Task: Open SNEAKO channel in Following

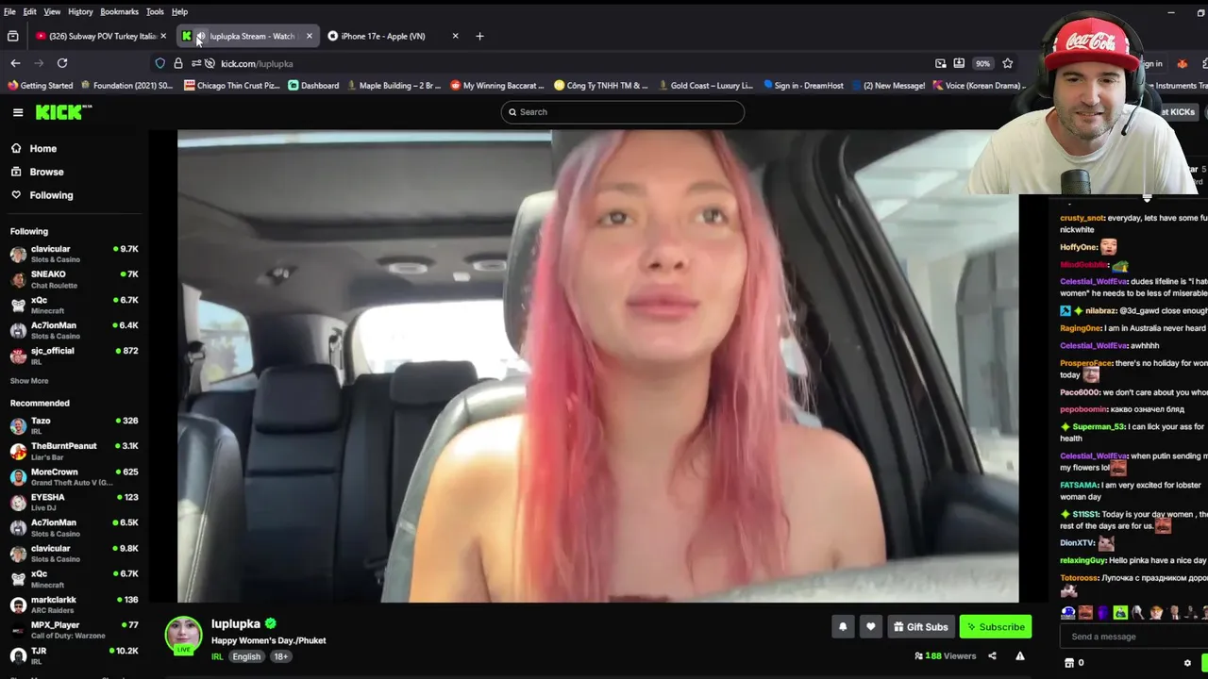Action: [74, 279]
